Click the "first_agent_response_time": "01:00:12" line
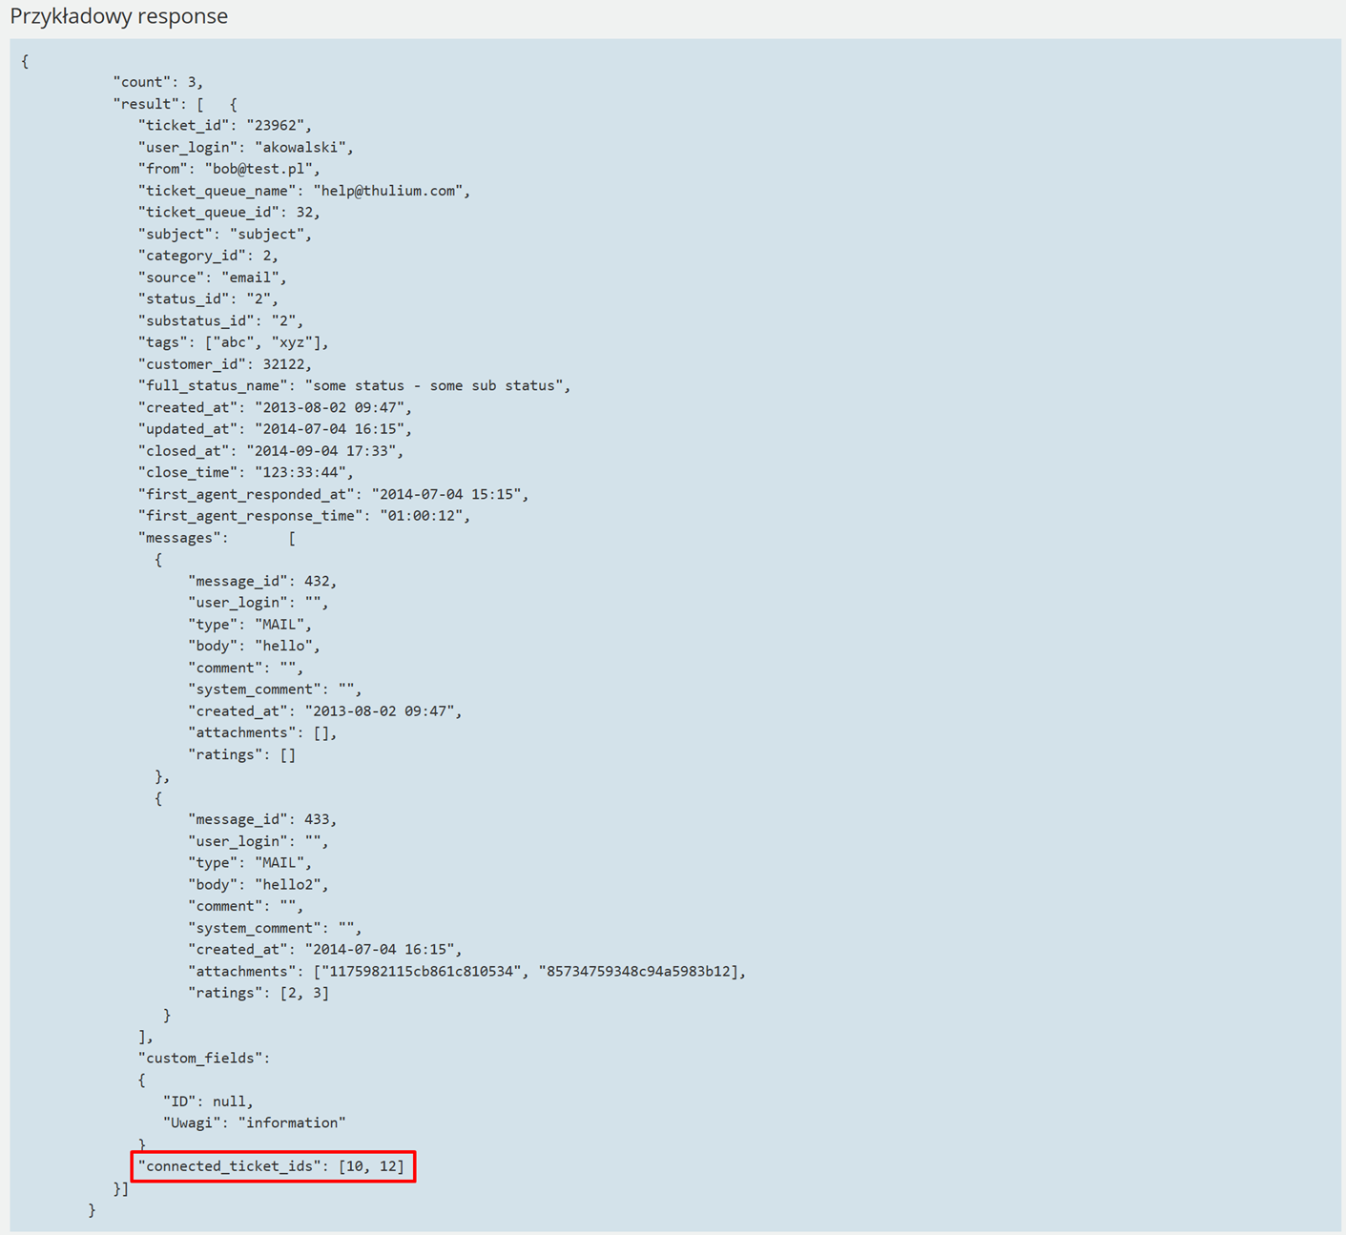This screenshot has width=1346, height=1235. pos(304,516)
